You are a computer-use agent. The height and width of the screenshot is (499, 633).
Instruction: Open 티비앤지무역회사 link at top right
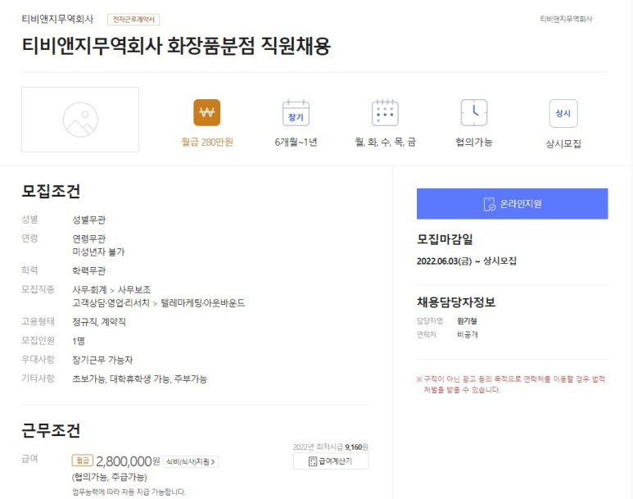coord(566,19)
